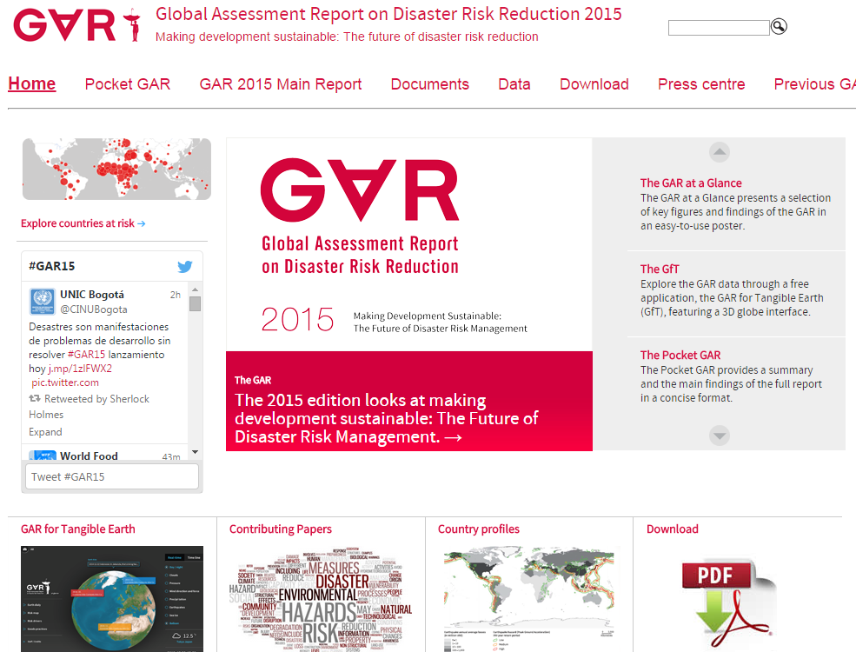Open the Press centre menu item
Screen dimensions: 856x652
tap(701, 84)
